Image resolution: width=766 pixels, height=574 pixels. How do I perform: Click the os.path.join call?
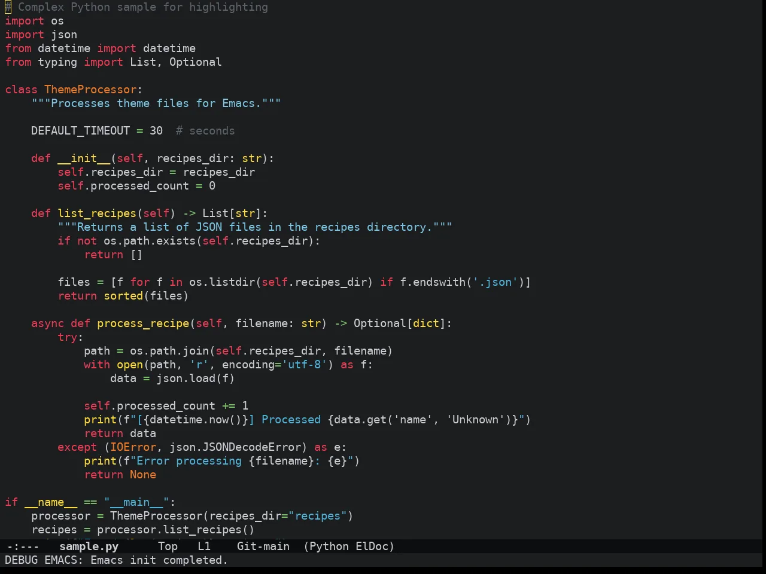(169, 351)
